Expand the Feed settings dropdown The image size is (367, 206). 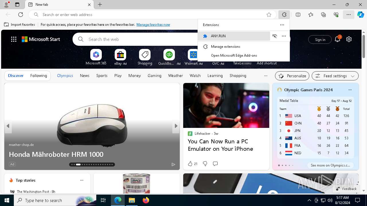tap(335, 76)
